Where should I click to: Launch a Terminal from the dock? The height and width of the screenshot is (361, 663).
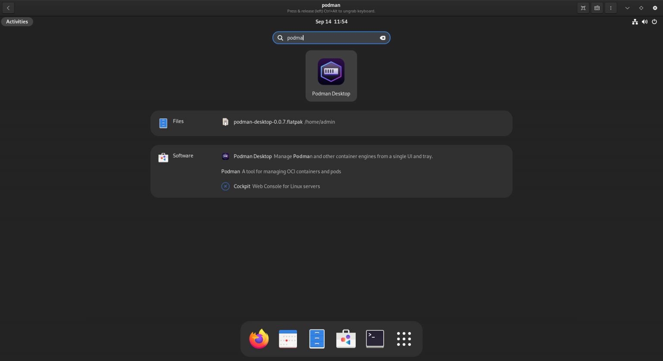click(x=375, y=339)
